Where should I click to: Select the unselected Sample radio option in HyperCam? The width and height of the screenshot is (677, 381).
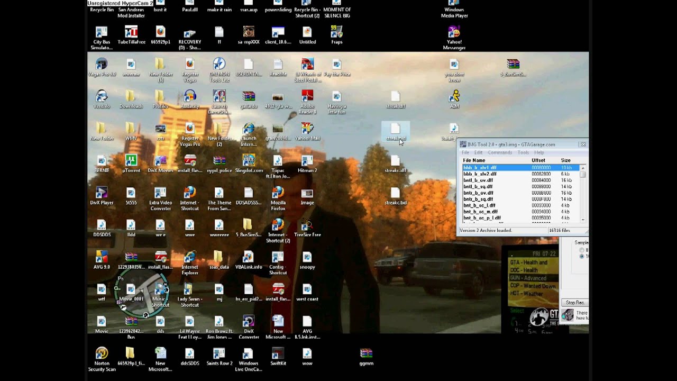pos(582,250)
